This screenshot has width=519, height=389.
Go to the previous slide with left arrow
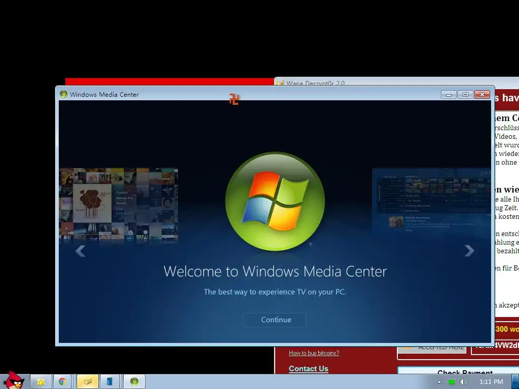click(81, 251)
